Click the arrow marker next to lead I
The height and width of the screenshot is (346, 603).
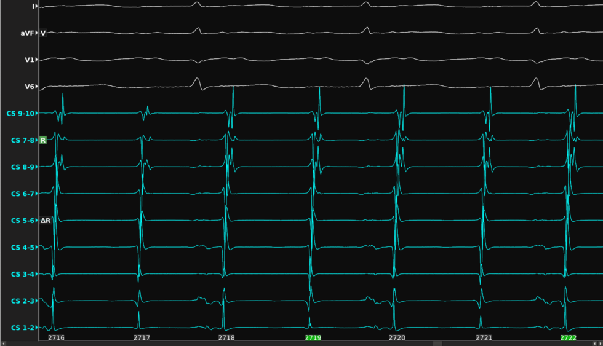(x=38, y=6)
